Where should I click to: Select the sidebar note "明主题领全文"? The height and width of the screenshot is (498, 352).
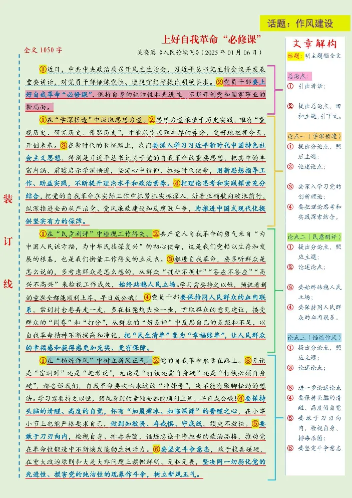pos(323,56)
